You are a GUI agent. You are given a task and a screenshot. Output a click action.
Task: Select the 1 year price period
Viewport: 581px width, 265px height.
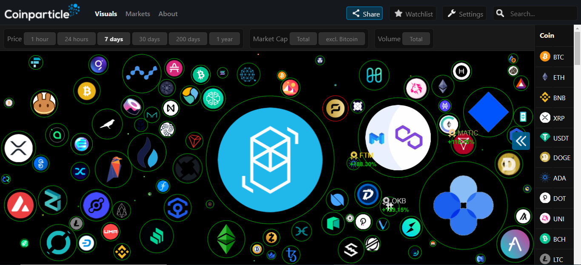225,39
